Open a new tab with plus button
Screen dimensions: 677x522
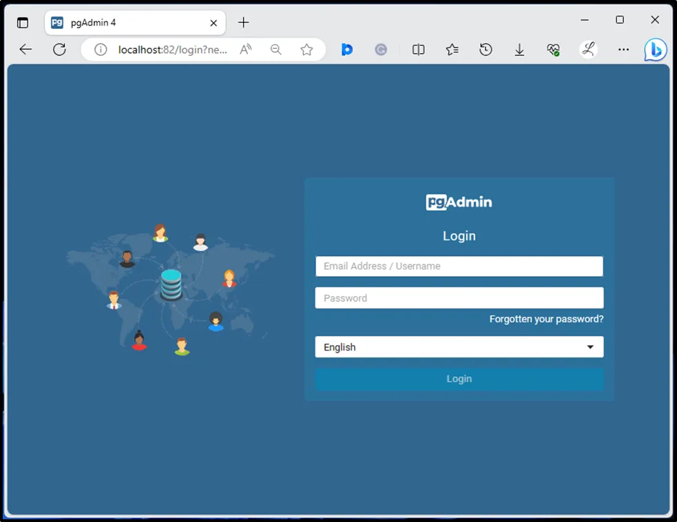coord(243,23)
